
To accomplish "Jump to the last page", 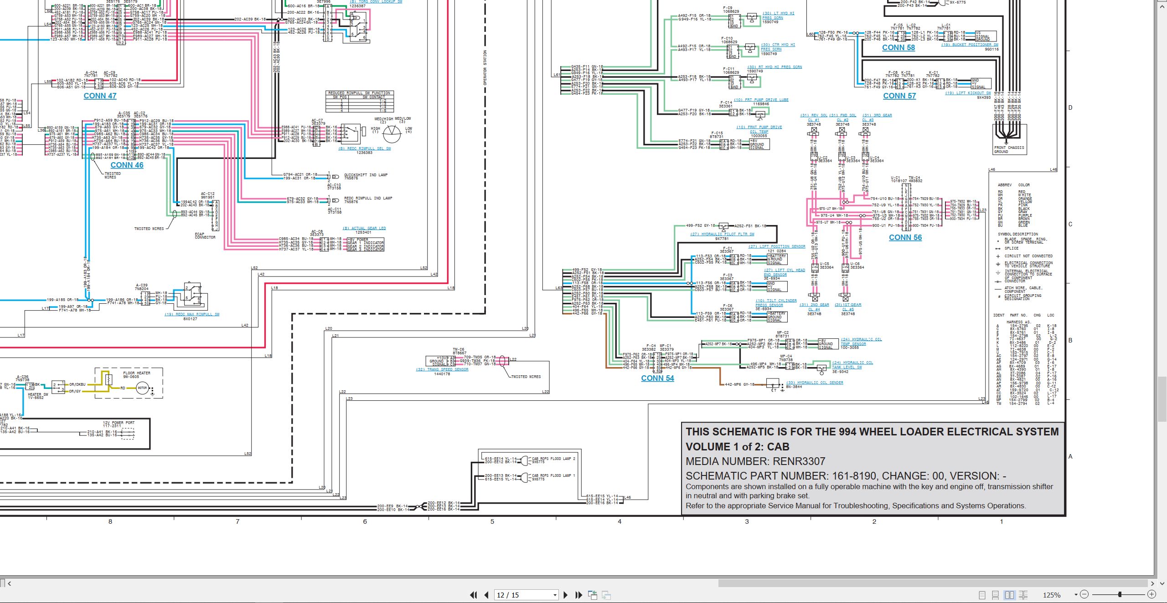I will [579, 595].
